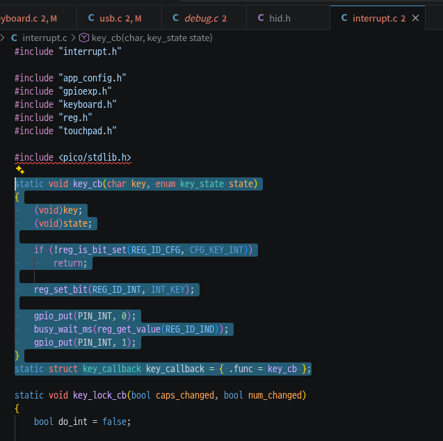Click reg_is_bit_set in the if condition
Image resolution: width=443 pixels, height=441 pixels.
coord(92,250)
